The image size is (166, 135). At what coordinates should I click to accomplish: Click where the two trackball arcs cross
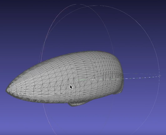[89, 6]
